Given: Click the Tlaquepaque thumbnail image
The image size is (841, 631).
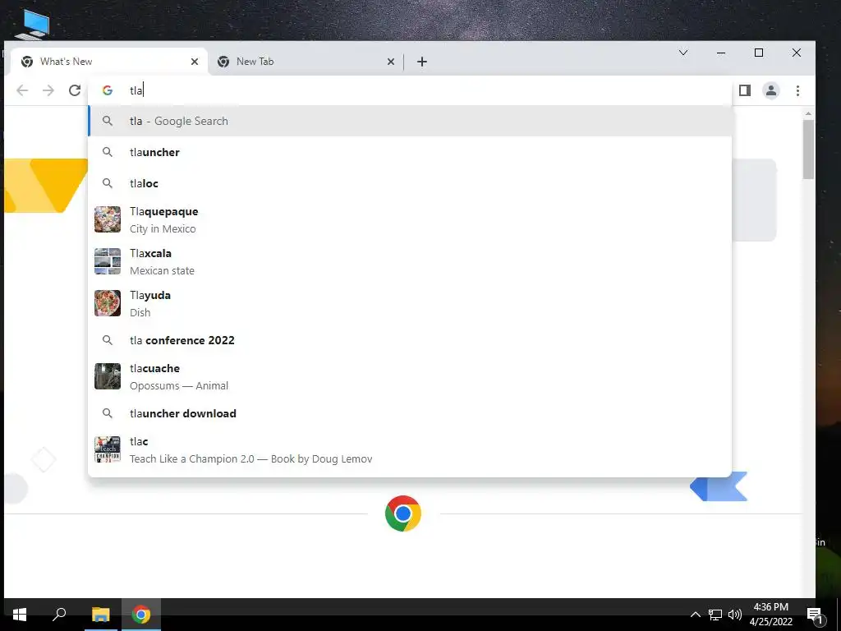Looking at the screenshot, I should coord(108,219).
